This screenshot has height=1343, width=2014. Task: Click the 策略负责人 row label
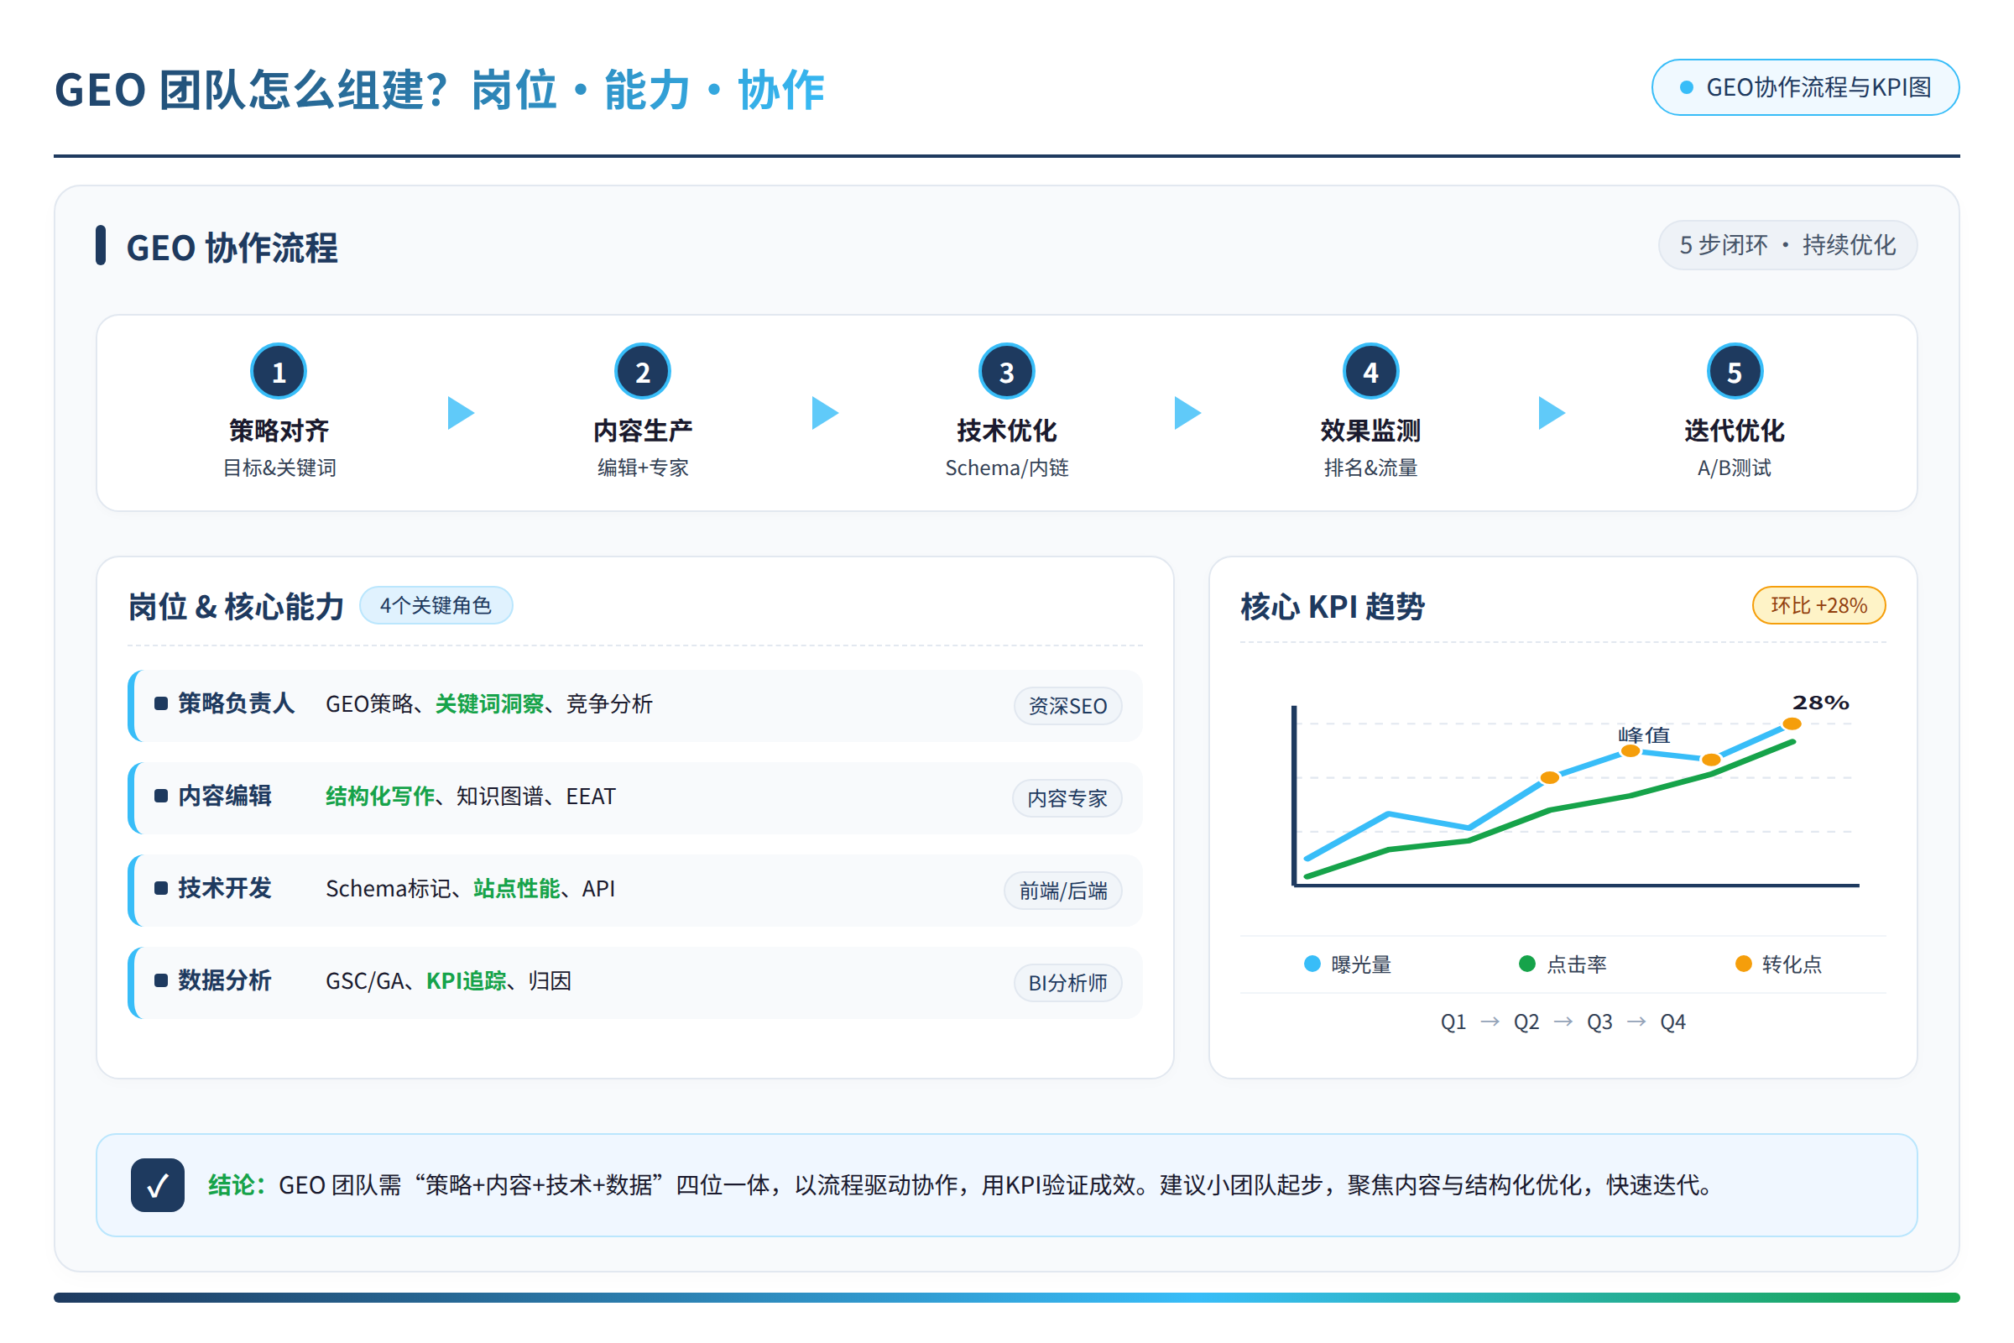click(x=237, y=703)
